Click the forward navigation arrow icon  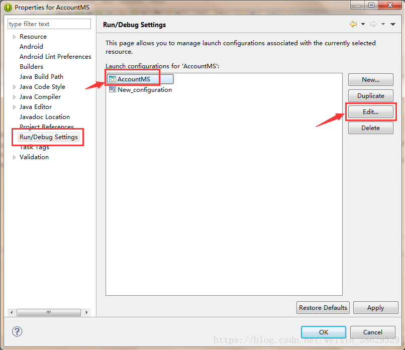373,24
